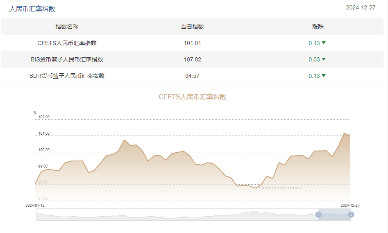Select the BIS货币篮子人民币汇率指数 row name
This screenshot has width=388, height=233.
click(x=67, y=59)
